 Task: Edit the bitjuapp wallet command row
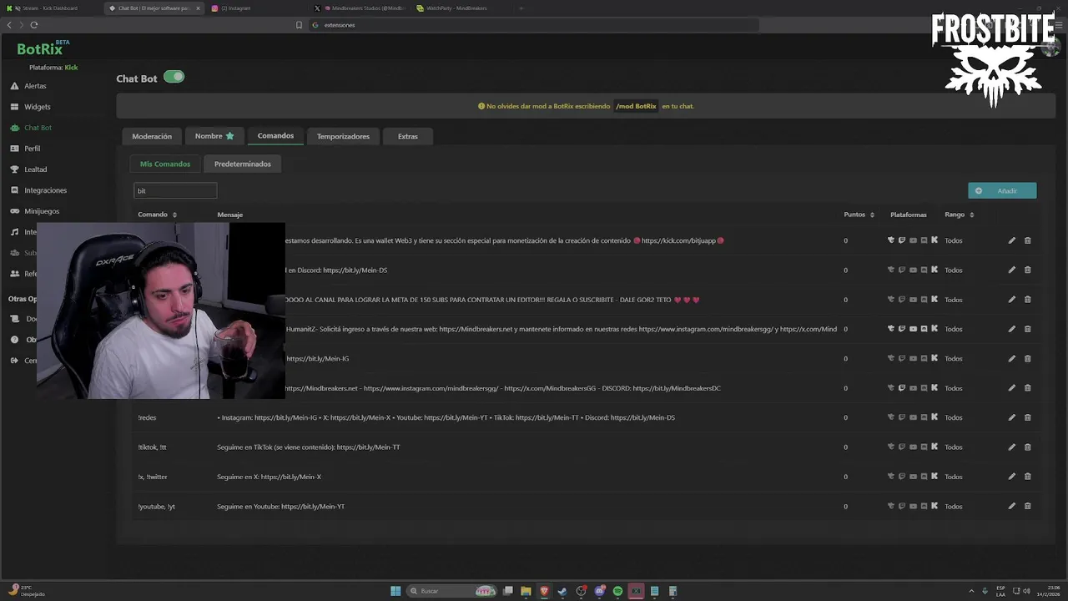click(x=1011, y=240)
